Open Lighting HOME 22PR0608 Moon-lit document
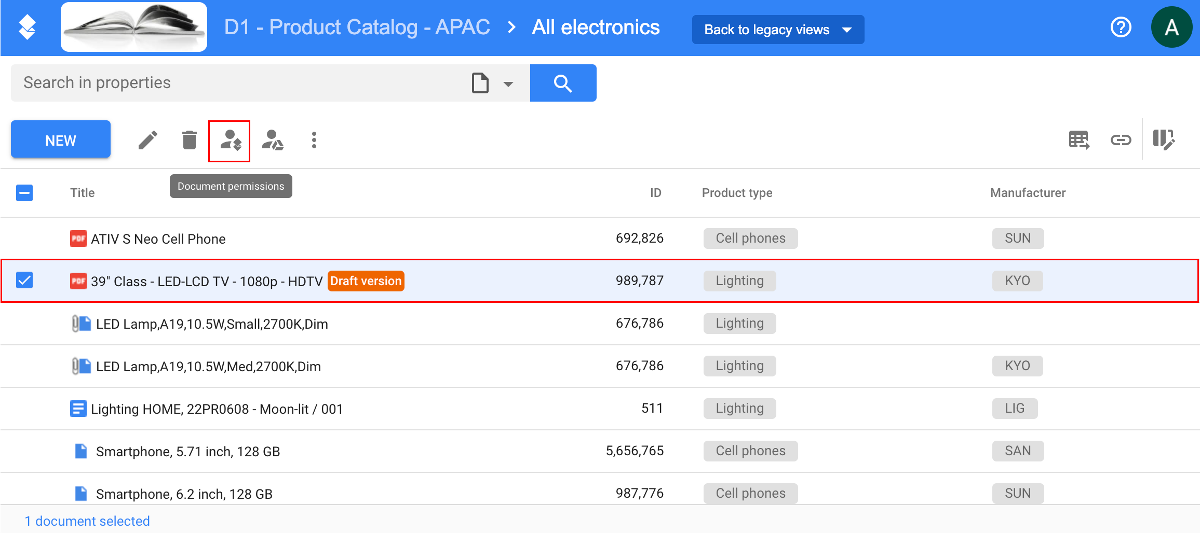The image size is (1200, 533). 217,409
